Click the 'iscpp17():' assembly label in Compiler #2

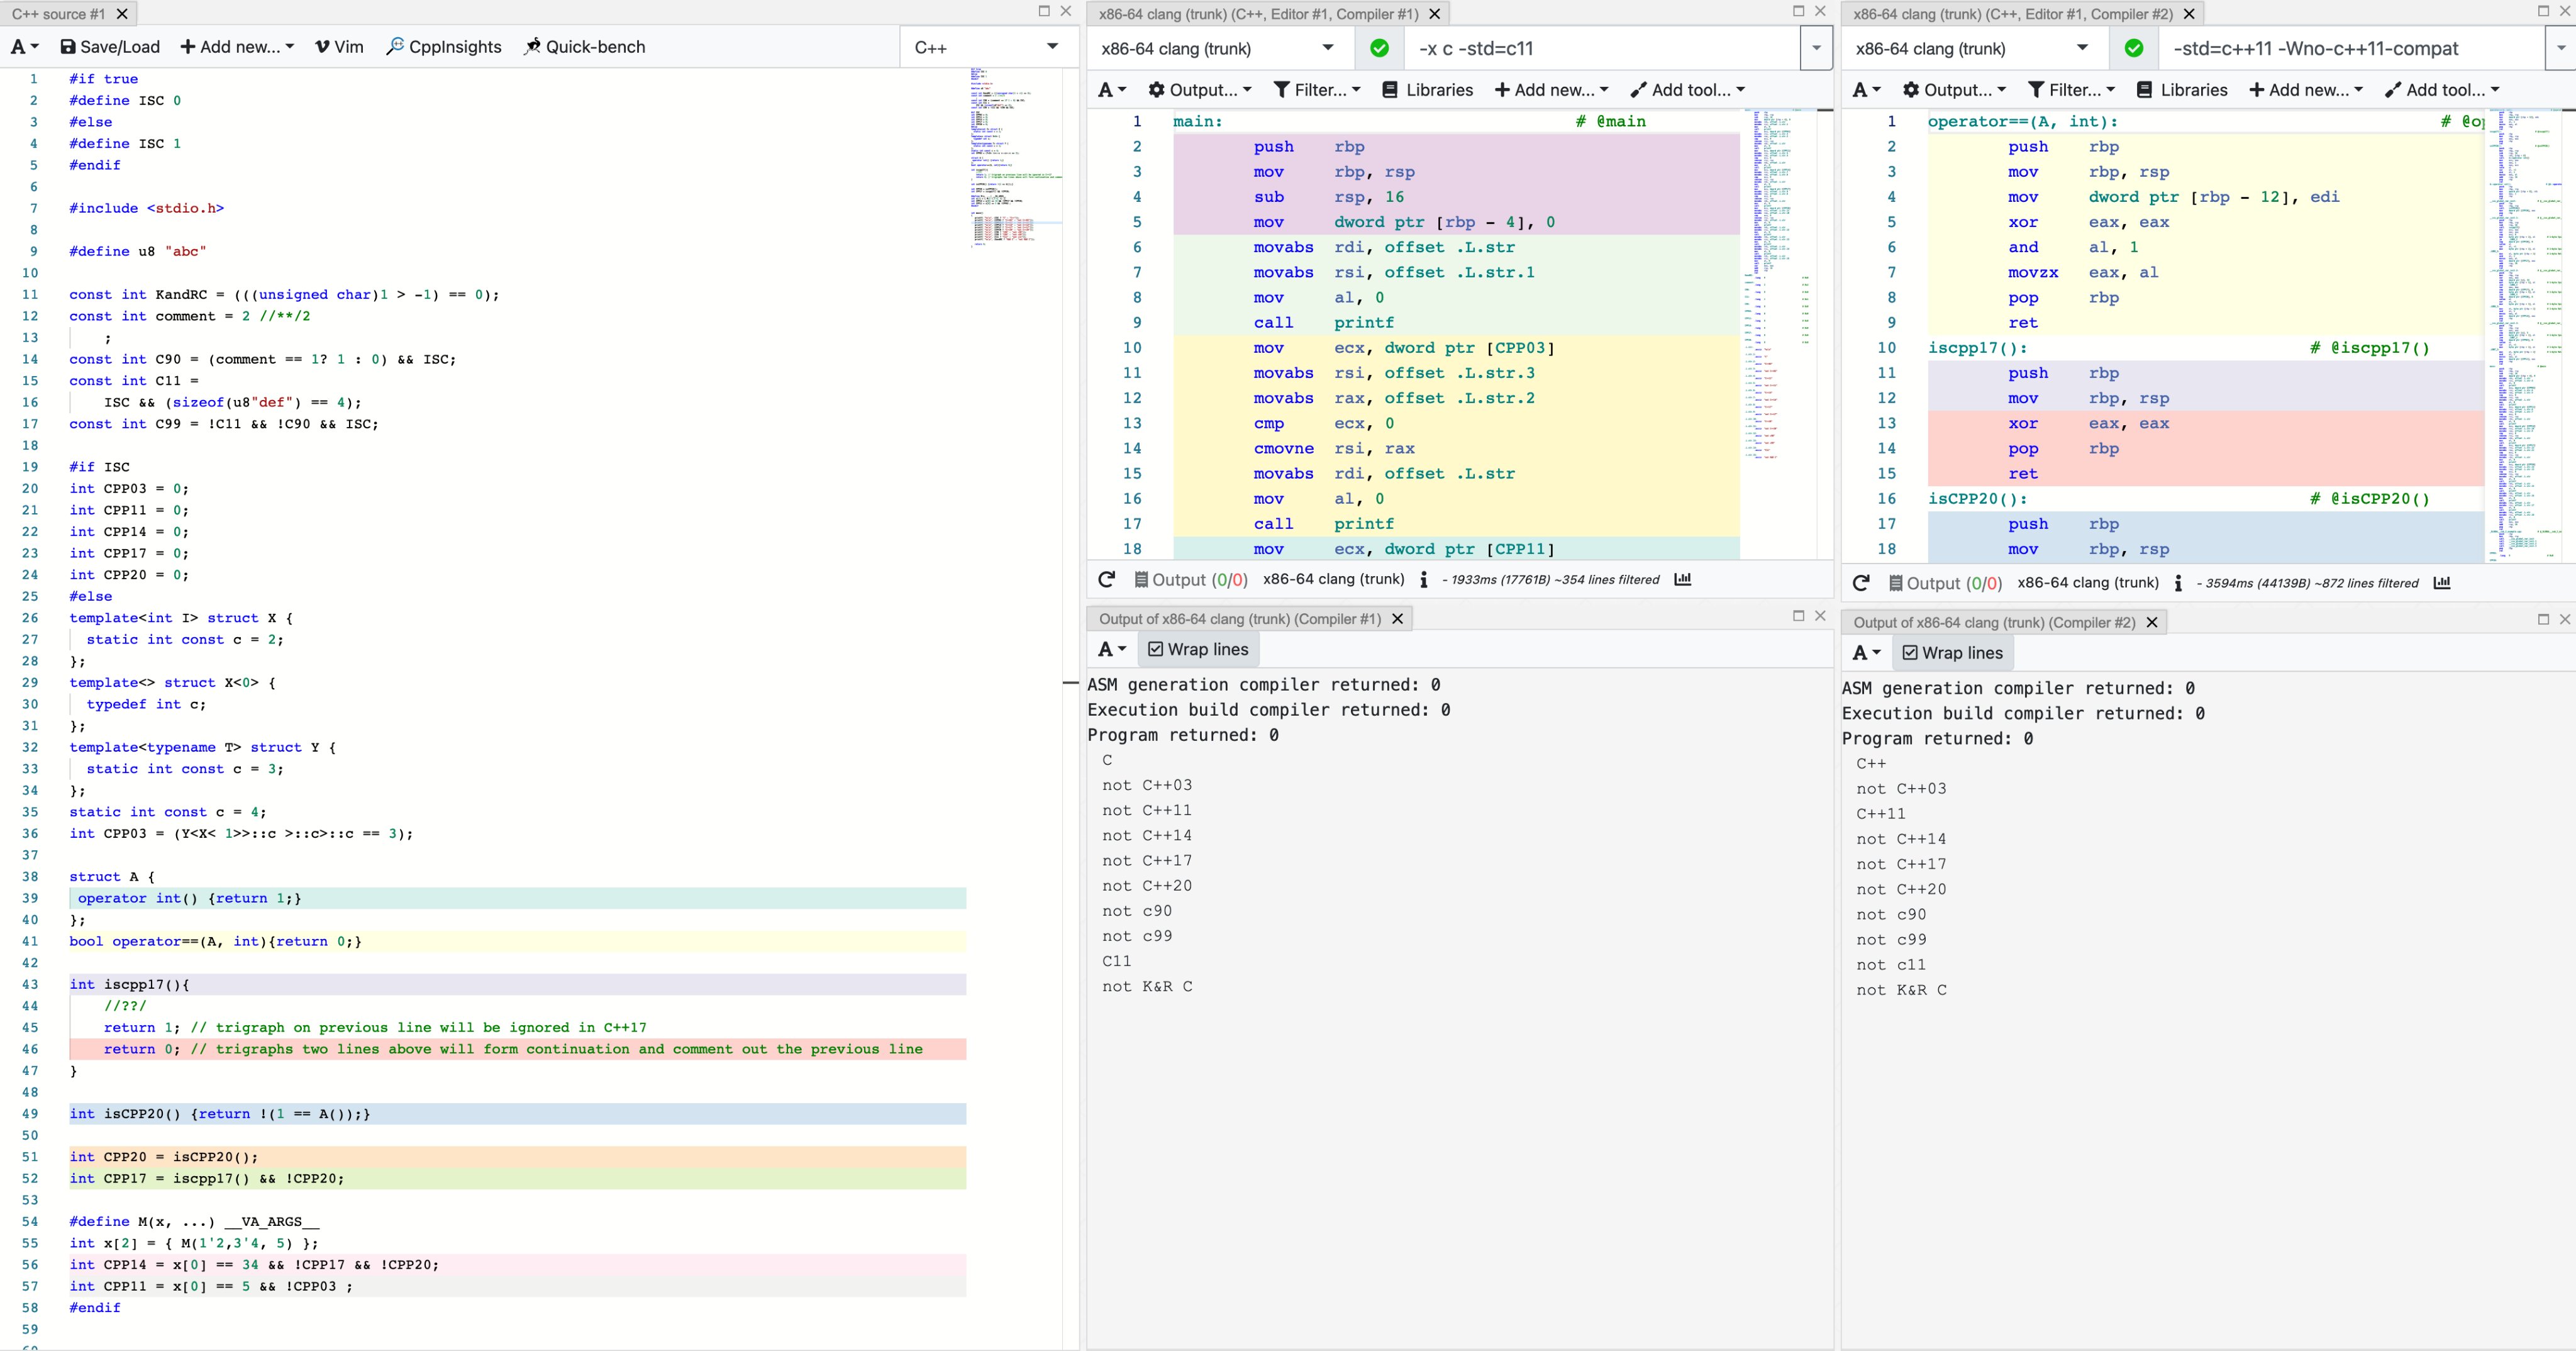[x=1978, y=348]
